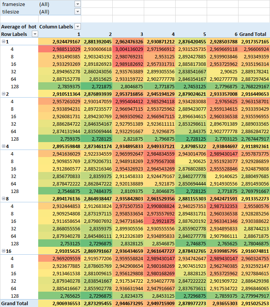Select column header 3
Viewport: 270px width, 307px height.
point(128,34)
